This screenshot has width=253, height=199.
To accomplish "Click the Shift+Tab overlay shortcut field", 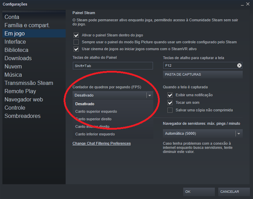I will tap(113, 66).
